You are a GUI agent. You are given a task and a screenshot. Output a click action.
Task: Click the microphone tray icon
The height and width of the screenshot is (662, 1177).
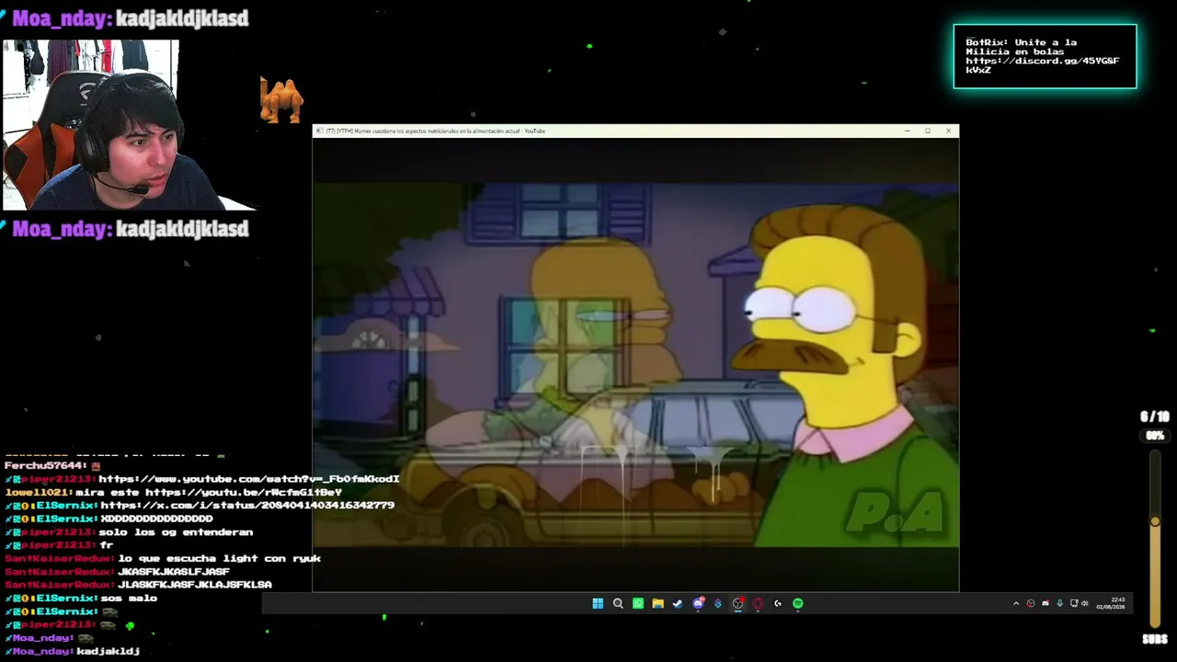1060,603
